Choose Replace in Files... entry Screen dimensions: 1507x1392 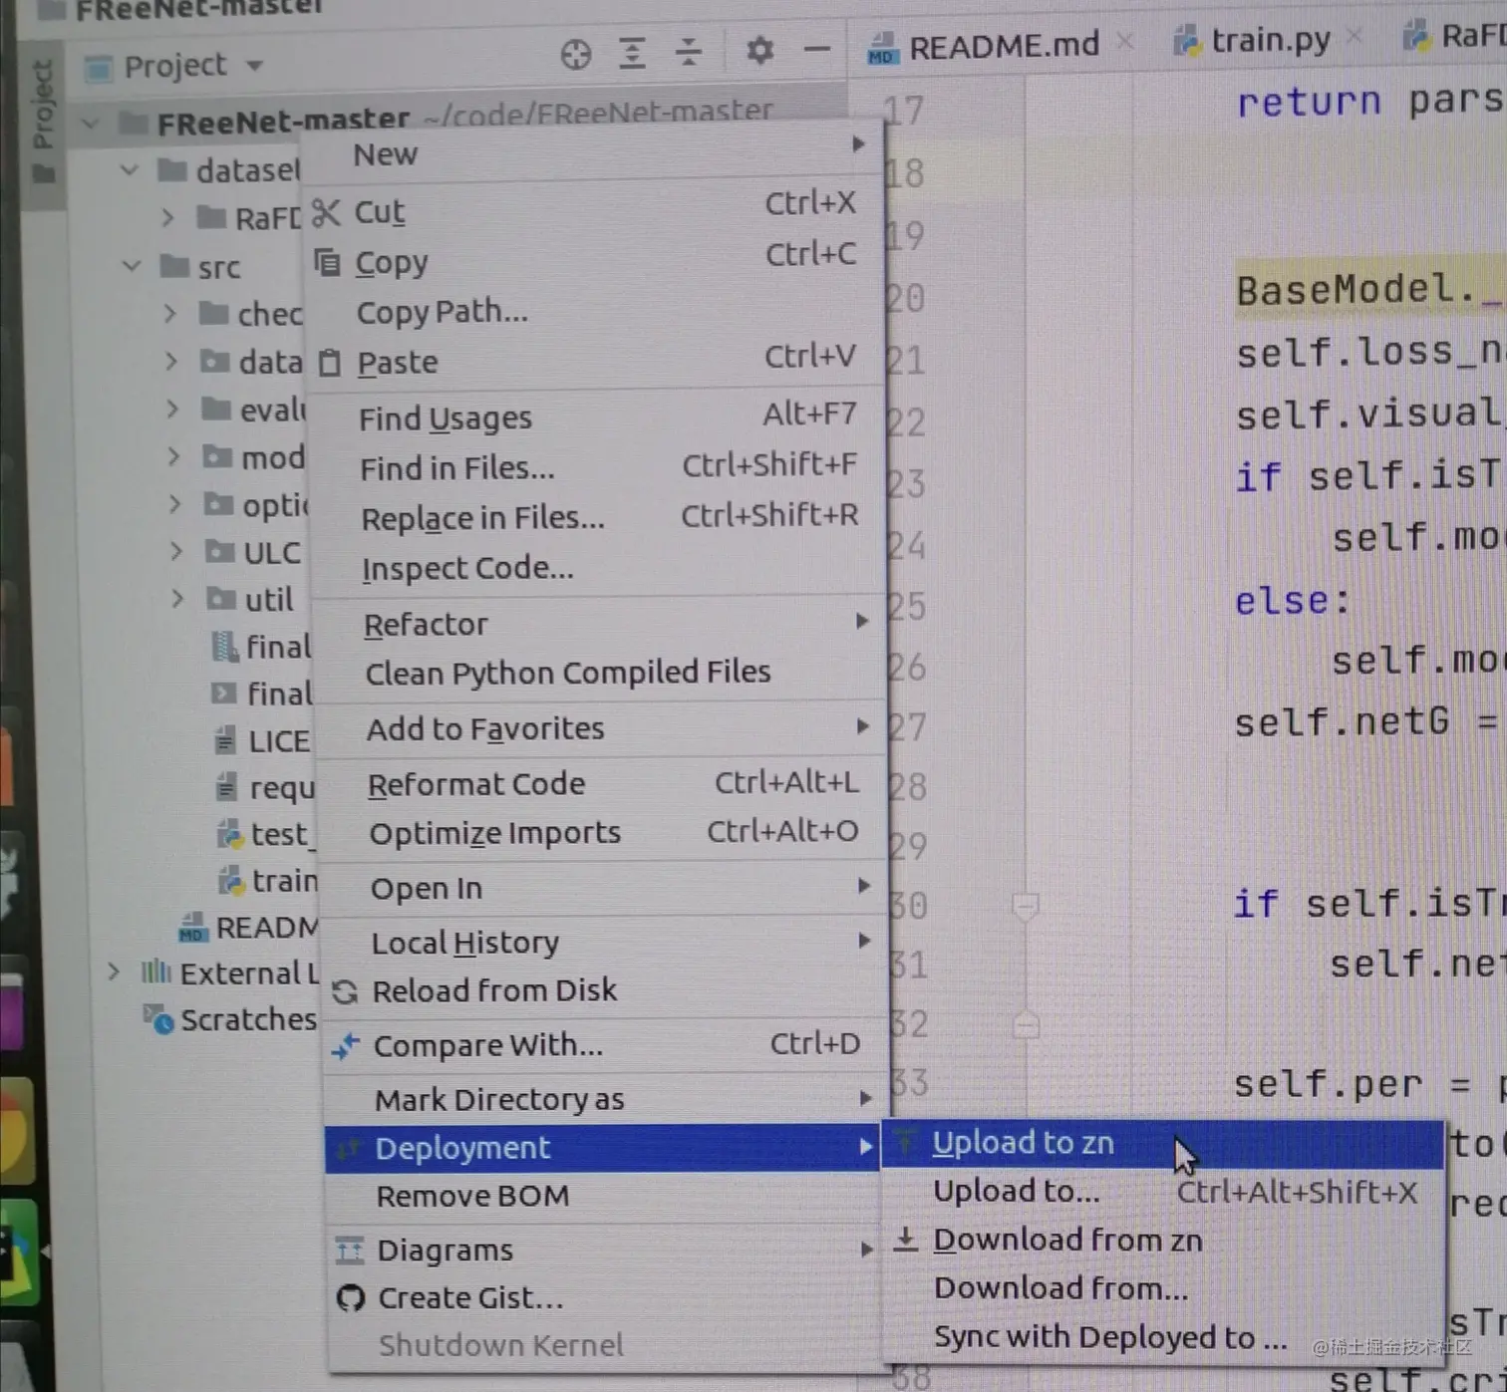pyautogui.click(x=597, y=517)
